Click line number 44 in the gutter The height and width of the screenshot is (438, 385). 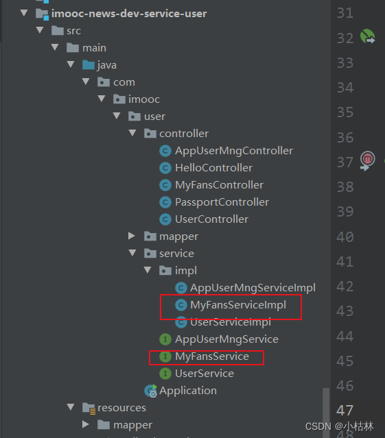coord(345,336)
